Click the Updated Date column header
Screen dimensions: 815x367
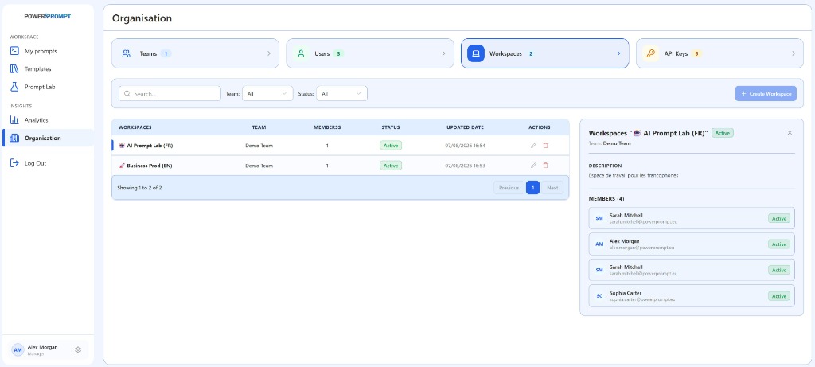pyautogui.click(x=465, y=127)
